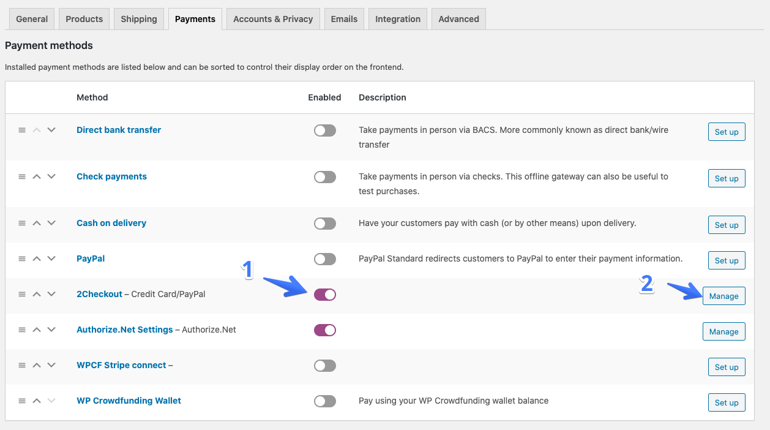Enable the Direct bank transfer toggle
The image size is (770, 430).
(x=325, y=130)
